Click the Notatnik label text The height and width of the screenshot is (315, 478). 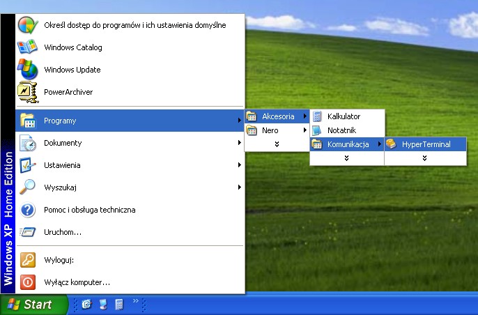(341, 130)
